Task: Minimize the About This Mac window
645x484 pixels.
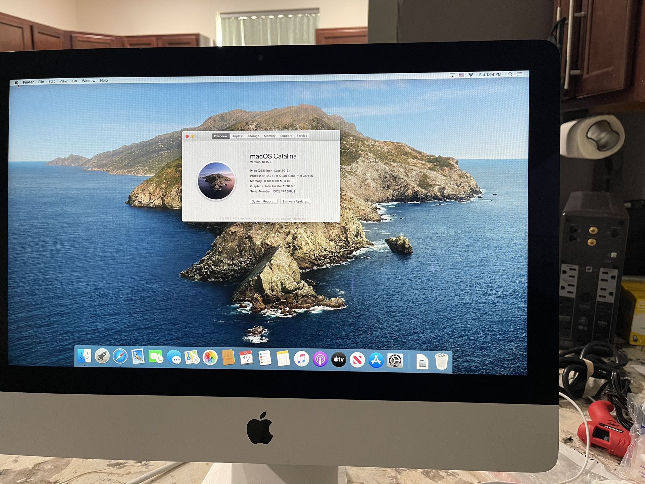Action: click(193, 136)
